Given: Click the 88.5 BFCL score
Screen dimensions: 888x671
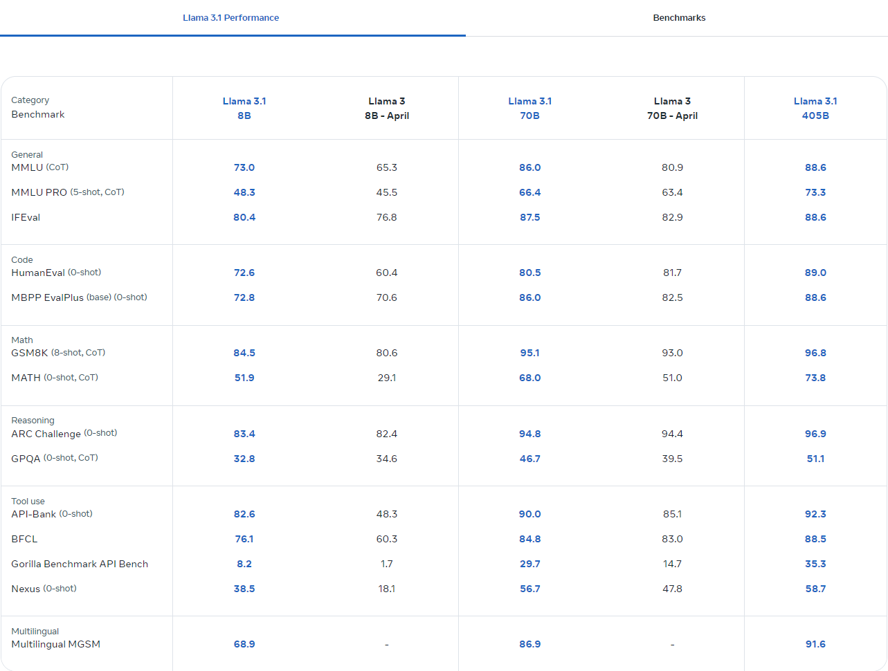Looking at the screenshot, I should coord(815,539).
